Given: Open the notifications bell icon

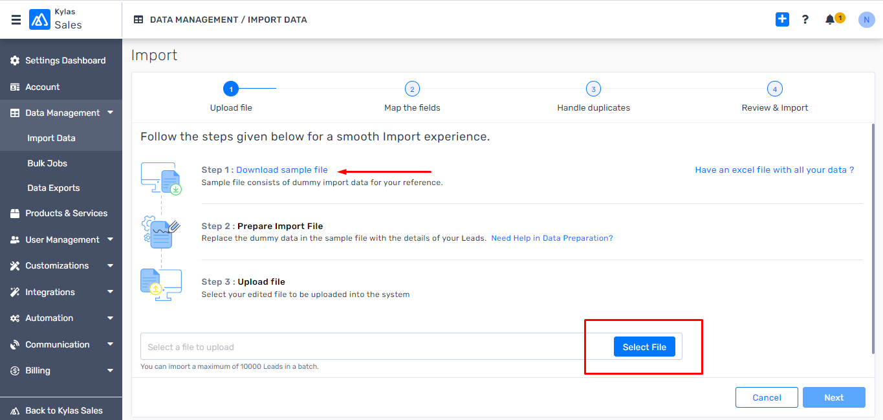Looking at the screenshot, I should (830, 19).
